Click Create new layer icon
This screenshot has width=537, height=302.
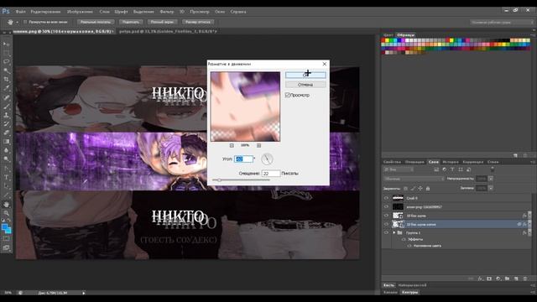516,279
